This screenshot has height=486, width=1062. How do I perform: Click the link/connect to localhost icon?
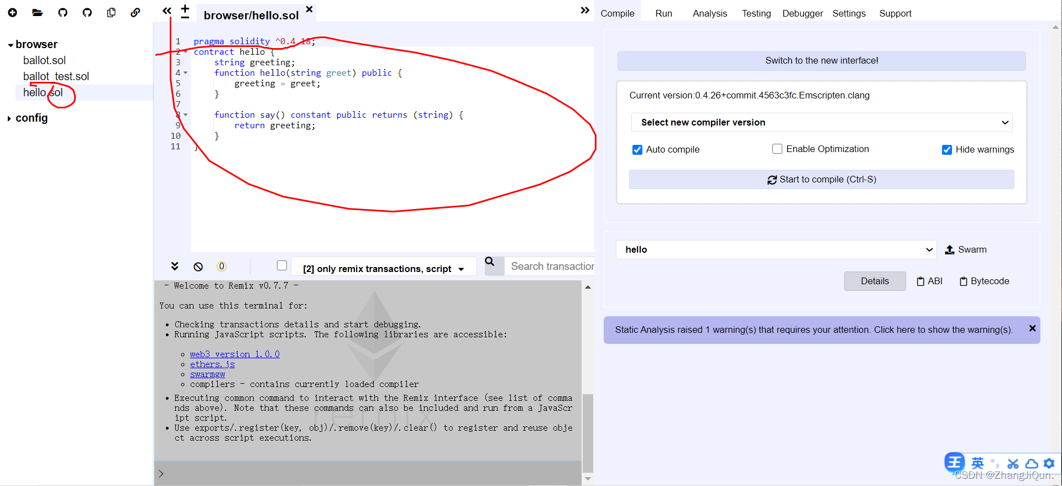point(135,12)
